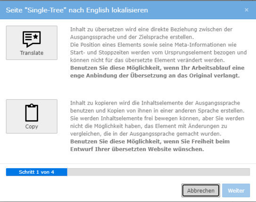Image resolution: width=256 pixels, height=202 pixels.
Task: Click the 'Schritt 1 von 4' progress bar
Action: pos(128,172)
